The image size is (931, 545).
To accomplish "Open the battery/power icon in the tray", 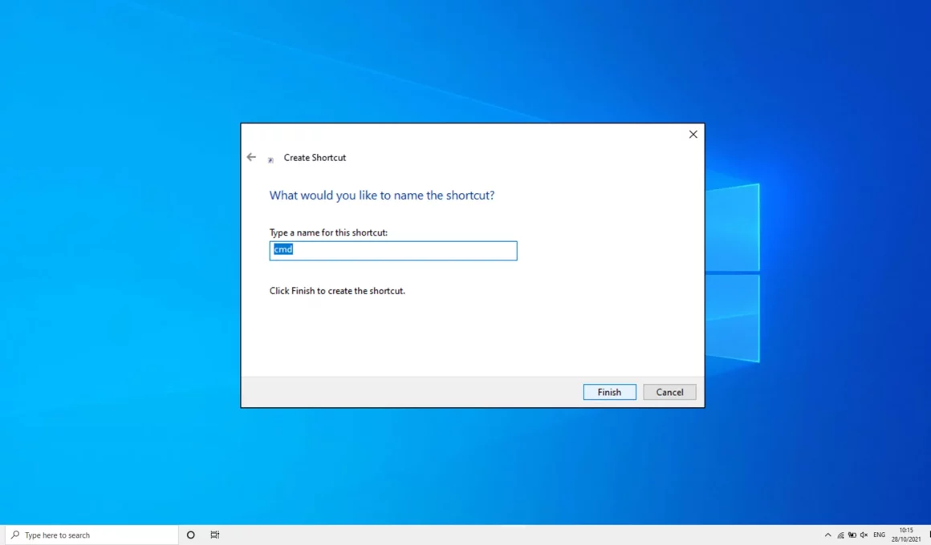I will 852,535.
